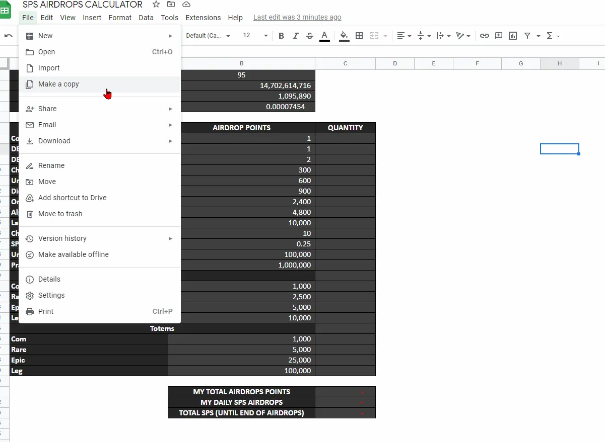605x442 pixels.
Task: Open the merge cells options arrow
Action: click(x=385, y=36)
